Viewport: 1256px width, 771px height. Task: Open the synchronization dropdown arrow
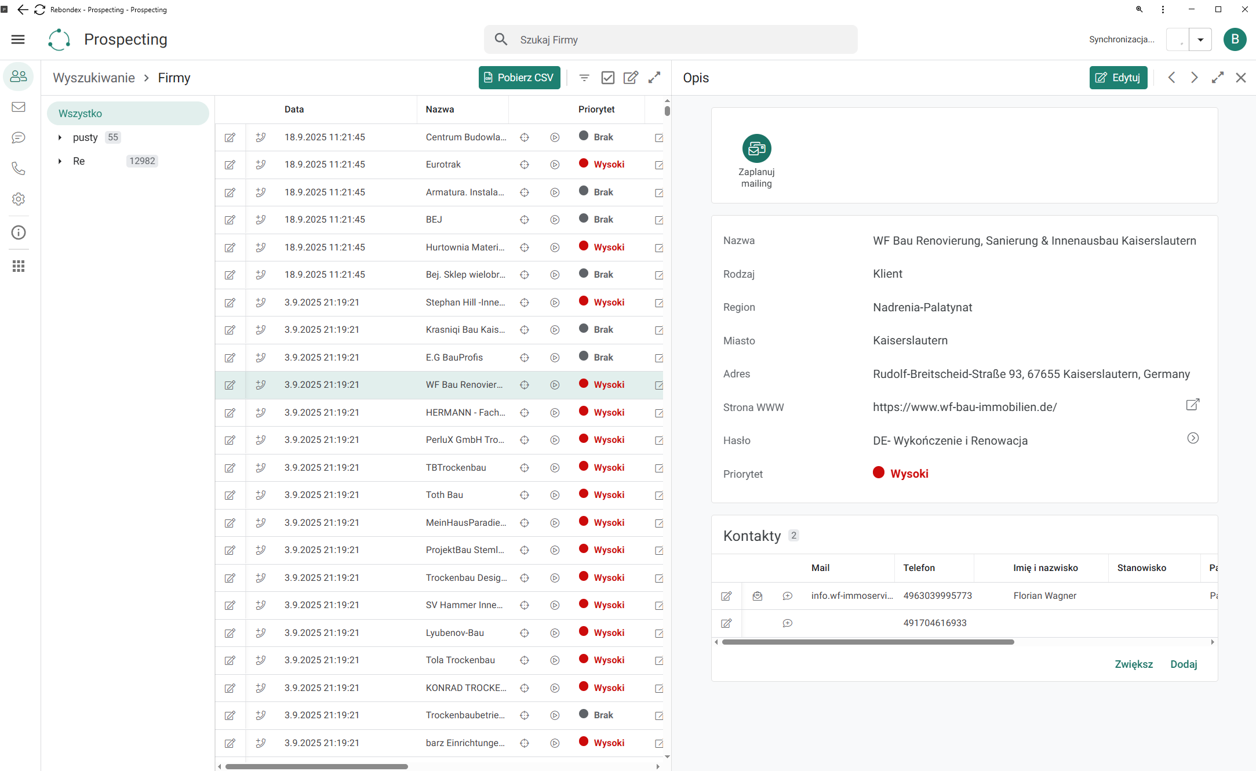click(1200, 39)
